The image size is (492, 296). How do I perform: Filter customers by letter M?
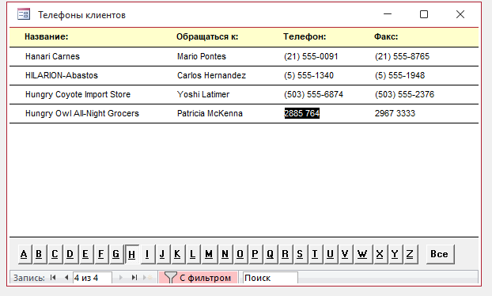(209, 254)
